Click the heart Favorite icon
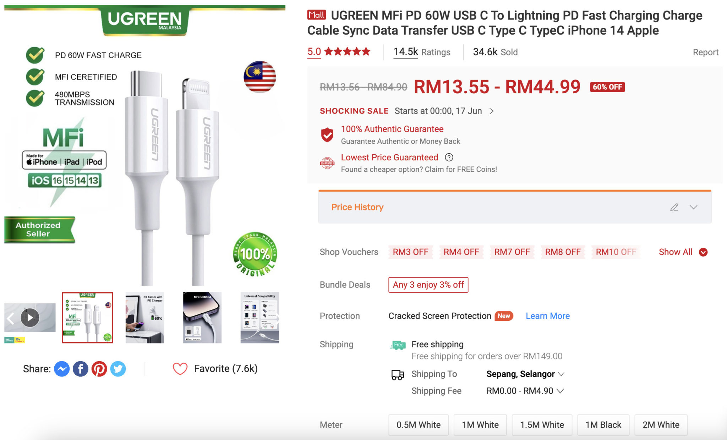The image size is (727, 440). pos(180,369)
